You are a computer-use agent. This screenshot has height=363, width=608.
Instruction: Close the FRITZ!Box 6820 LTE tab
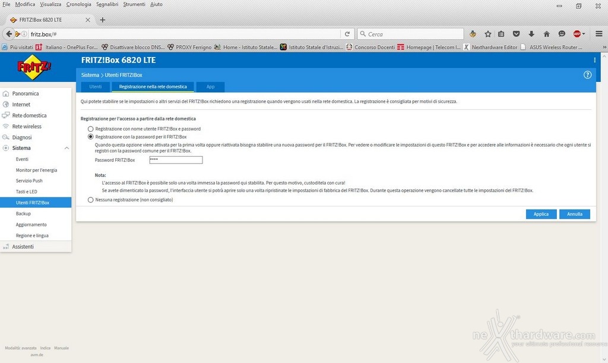88,20
